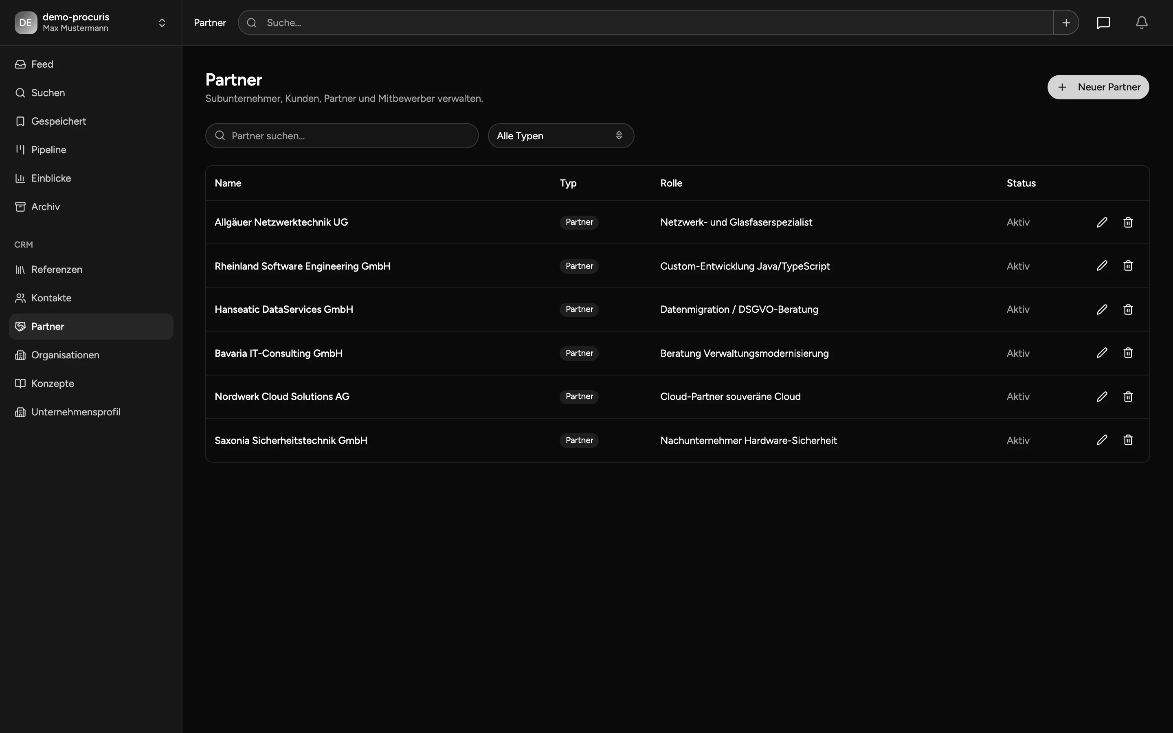Click the plus icon beside top search bar
Viewport: 1173px width, 733px height.
1066,23
